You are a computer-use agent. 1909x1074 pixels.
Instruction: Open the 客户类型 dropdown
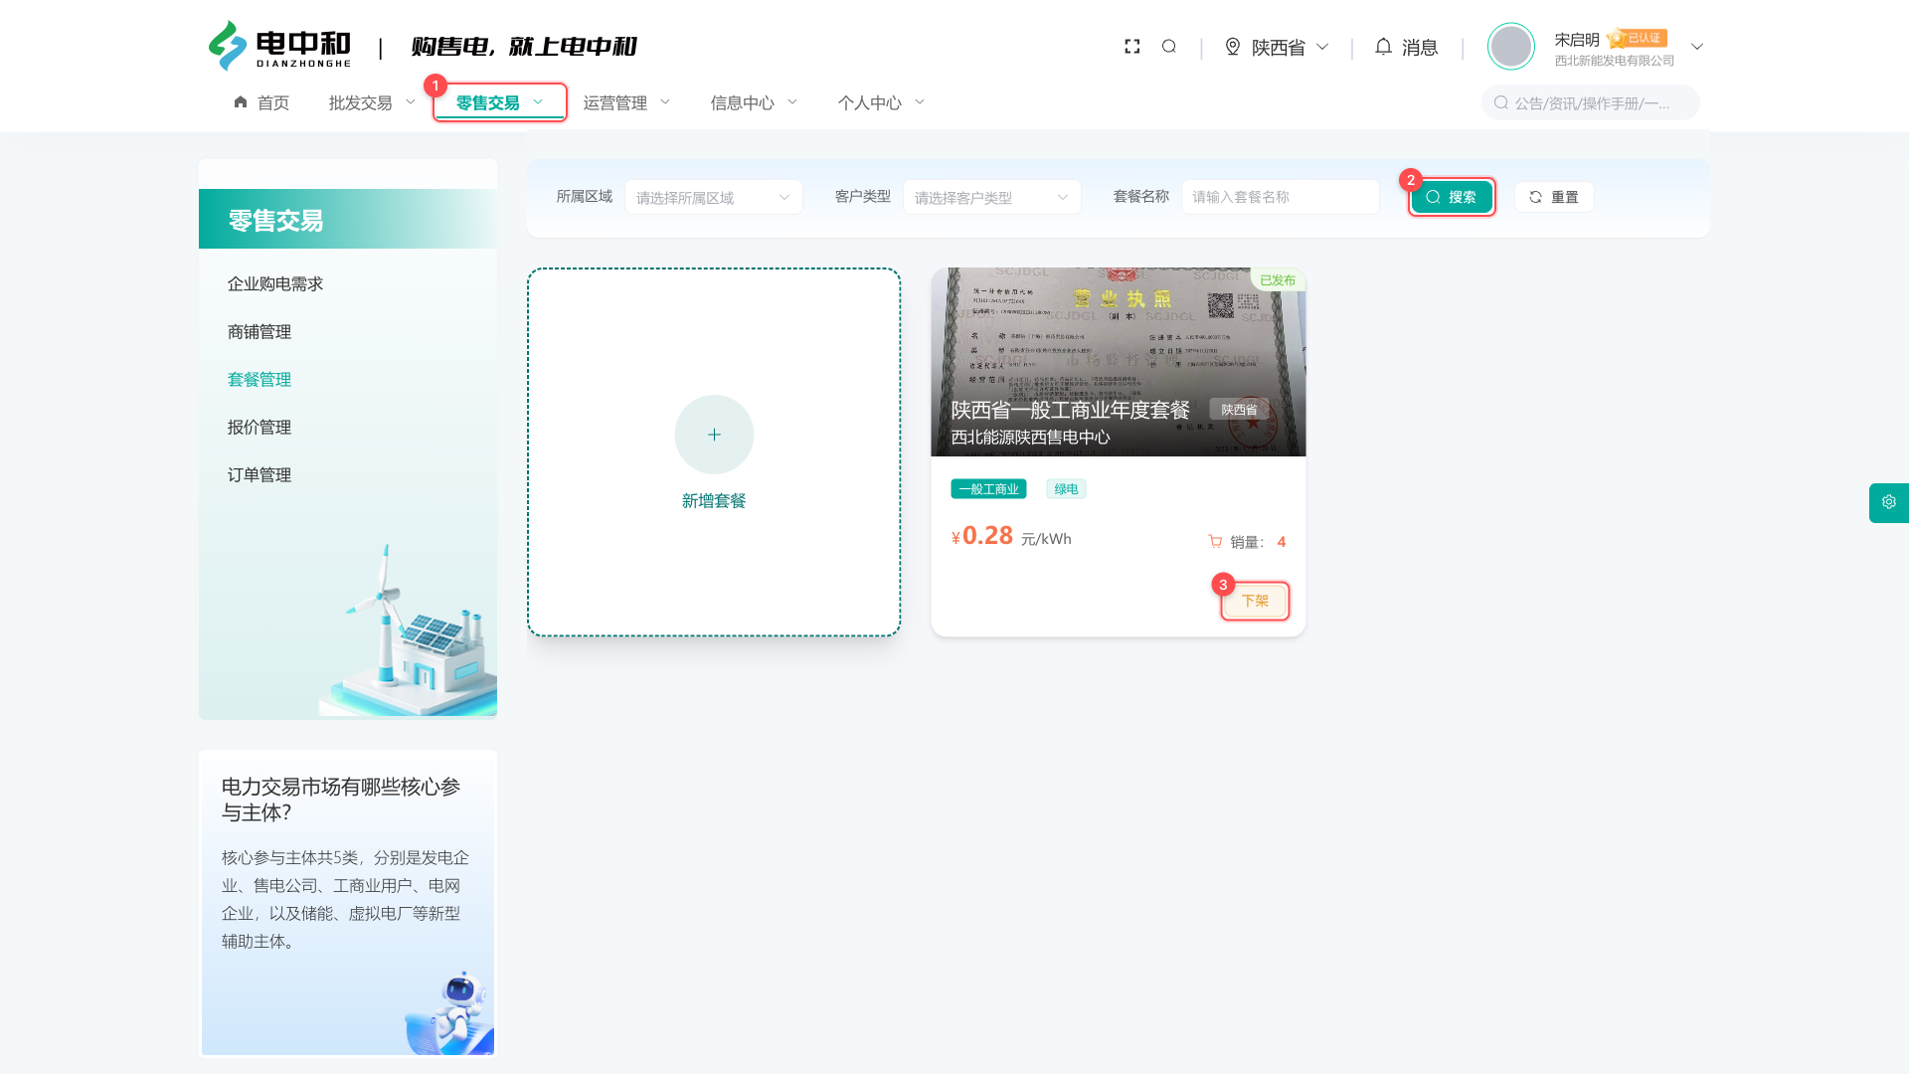pos(991,197)
